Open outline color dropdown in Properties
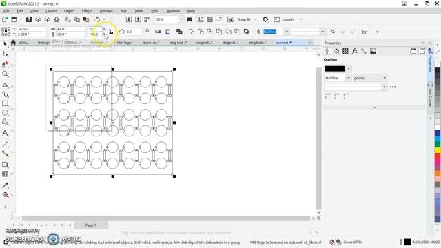Screen dimensions: 441x248 (x=349, y=68)
